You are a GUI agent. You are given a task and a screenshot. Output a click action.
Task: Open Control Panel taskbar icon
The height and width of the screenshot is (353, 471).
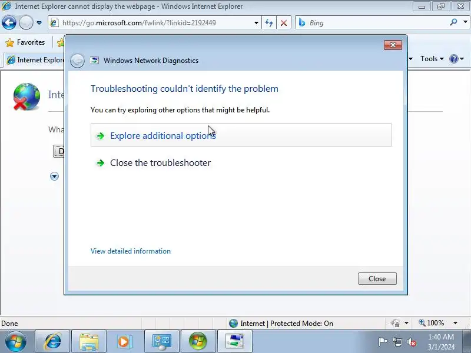(161, 342)
